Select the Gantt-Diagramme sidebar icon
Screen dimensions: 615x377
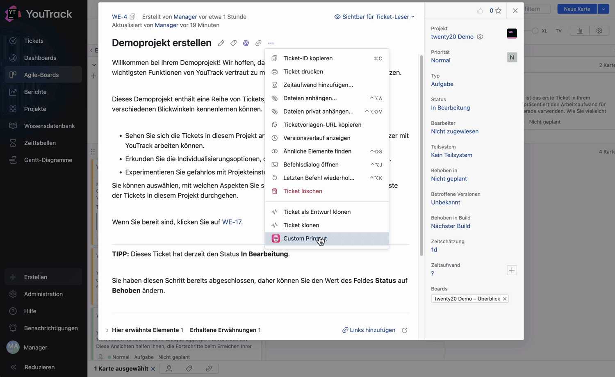[x=13, y=160]
